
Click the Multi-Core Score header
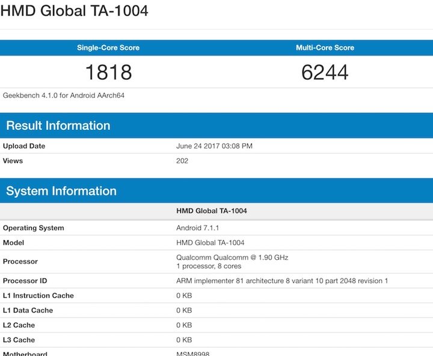point(325,48)
